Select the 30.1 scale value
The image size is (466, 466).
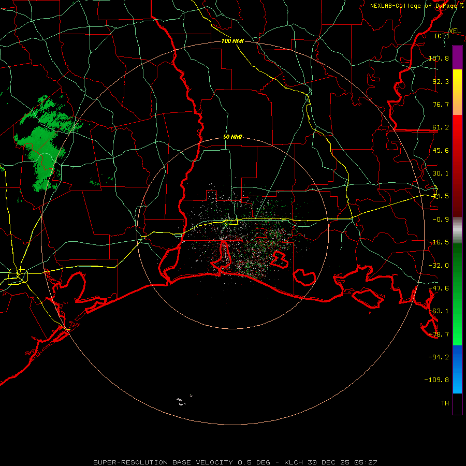441,173
